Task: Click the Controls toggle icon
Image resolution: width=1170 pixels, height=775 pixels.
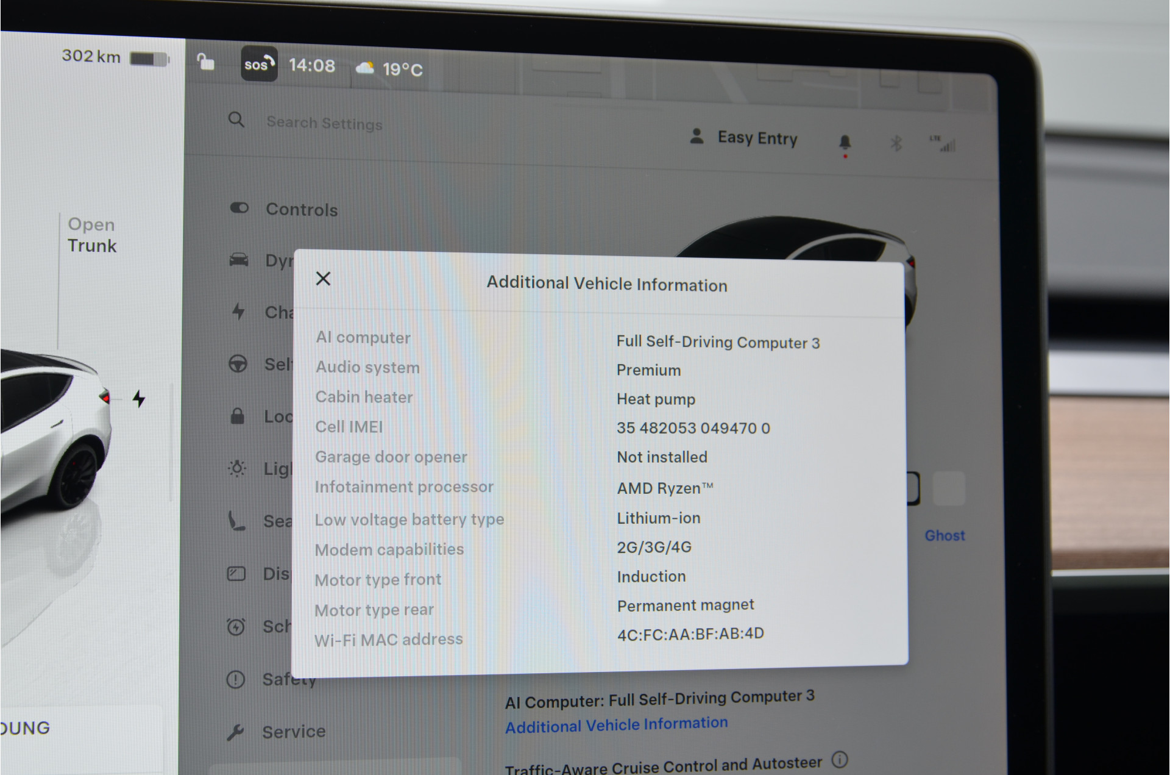Action: [239, 208]
